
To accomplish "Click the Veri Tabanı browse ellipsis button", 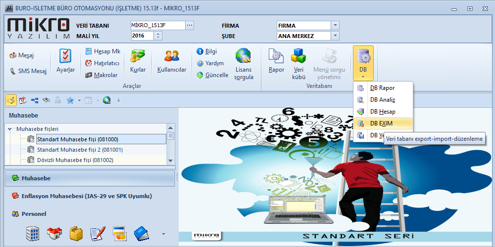I will click(x=190, y=26).
